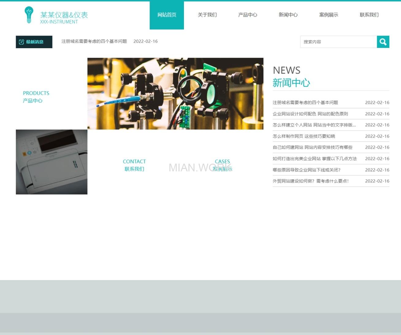
Task: Open news 自己如何建网站 article
Action: tap(312, 147)
